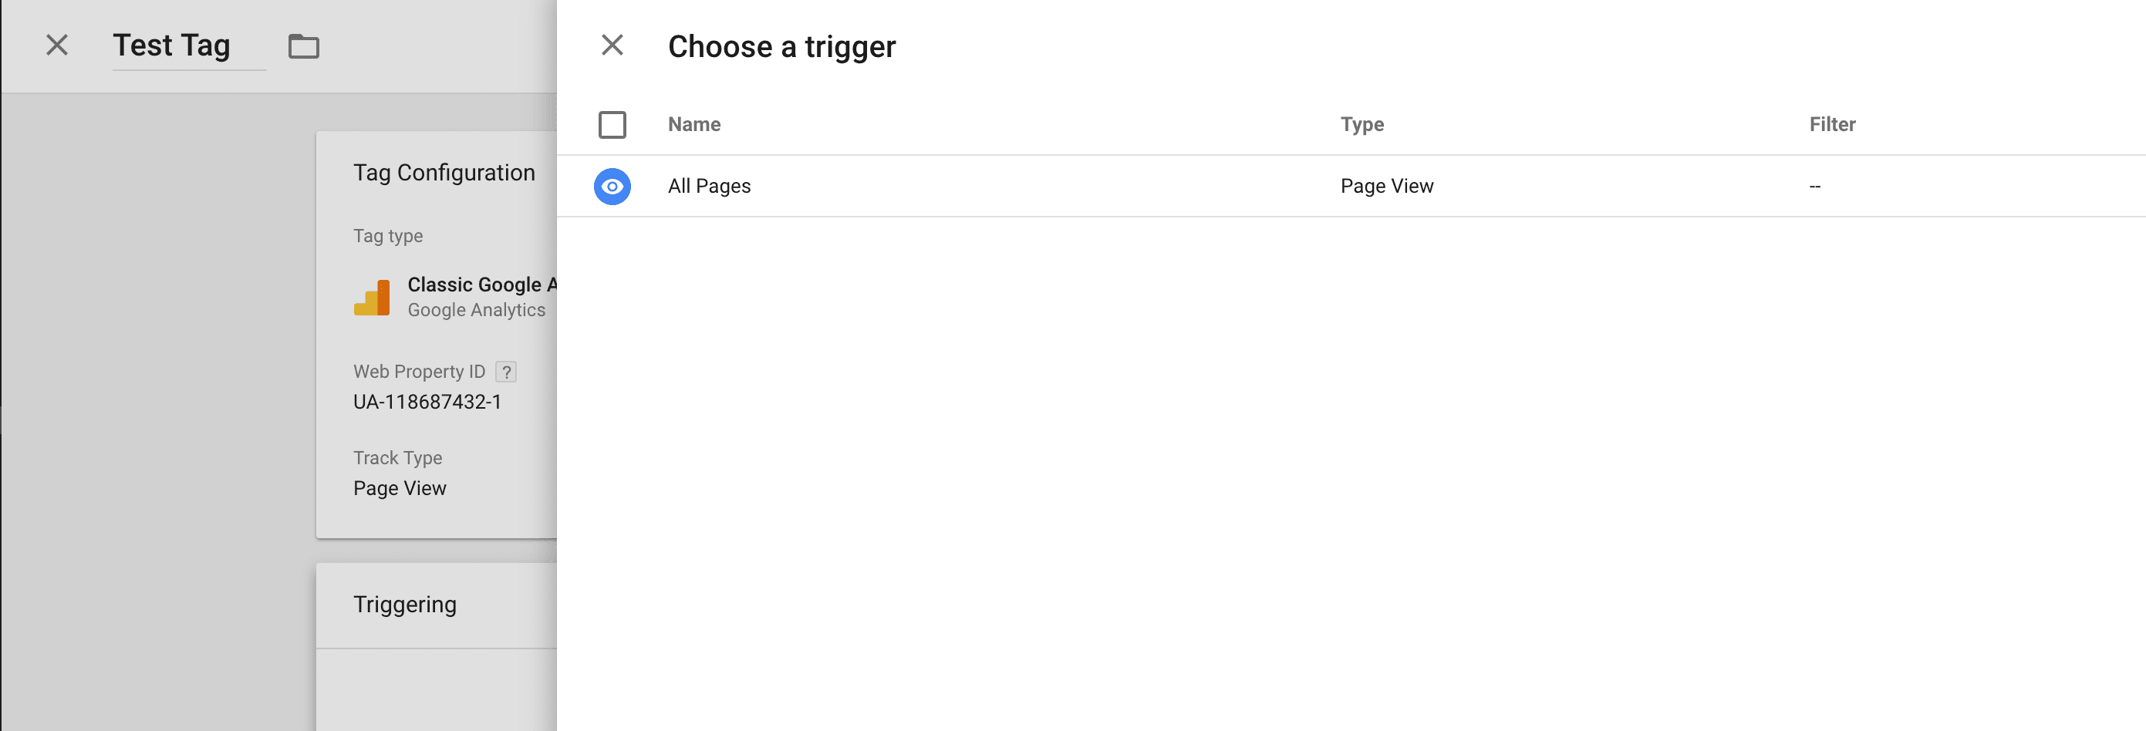Viewport: 2146px width, 731px height.
Task: Close the Test Tag editor
Action: point(56,45)
